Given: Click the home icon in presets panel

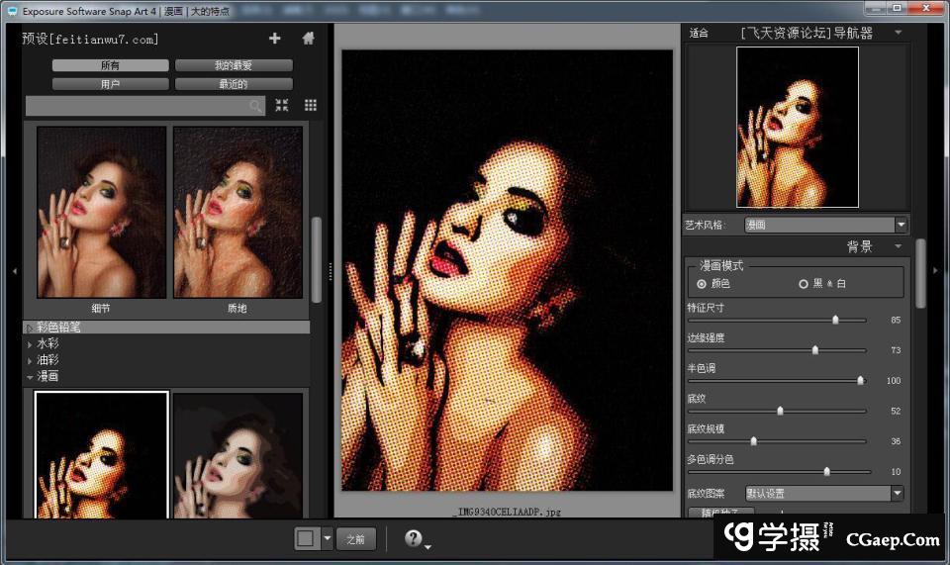Looking at the screenshot, I should click(308, 39).
